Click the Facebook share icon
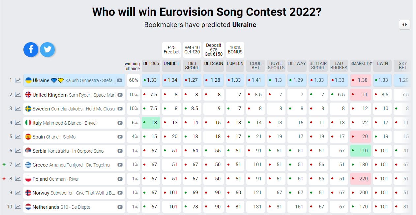Viewport: 416px width, 215px height. point(31,49)
